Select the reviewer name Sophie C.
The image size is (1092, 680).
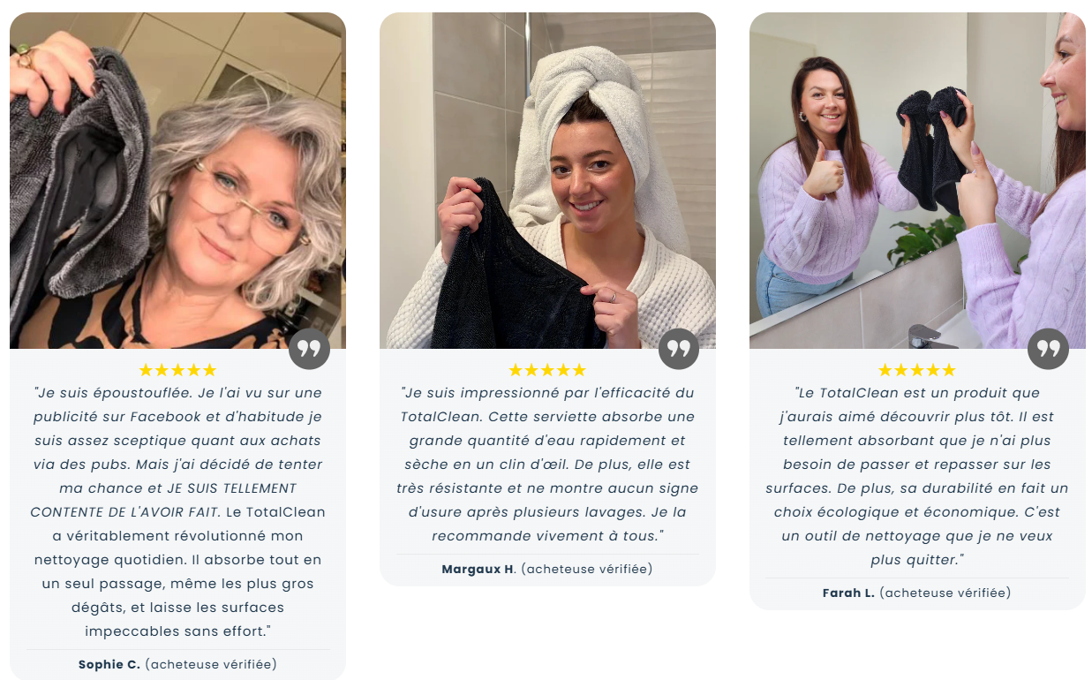coord(109,664)
